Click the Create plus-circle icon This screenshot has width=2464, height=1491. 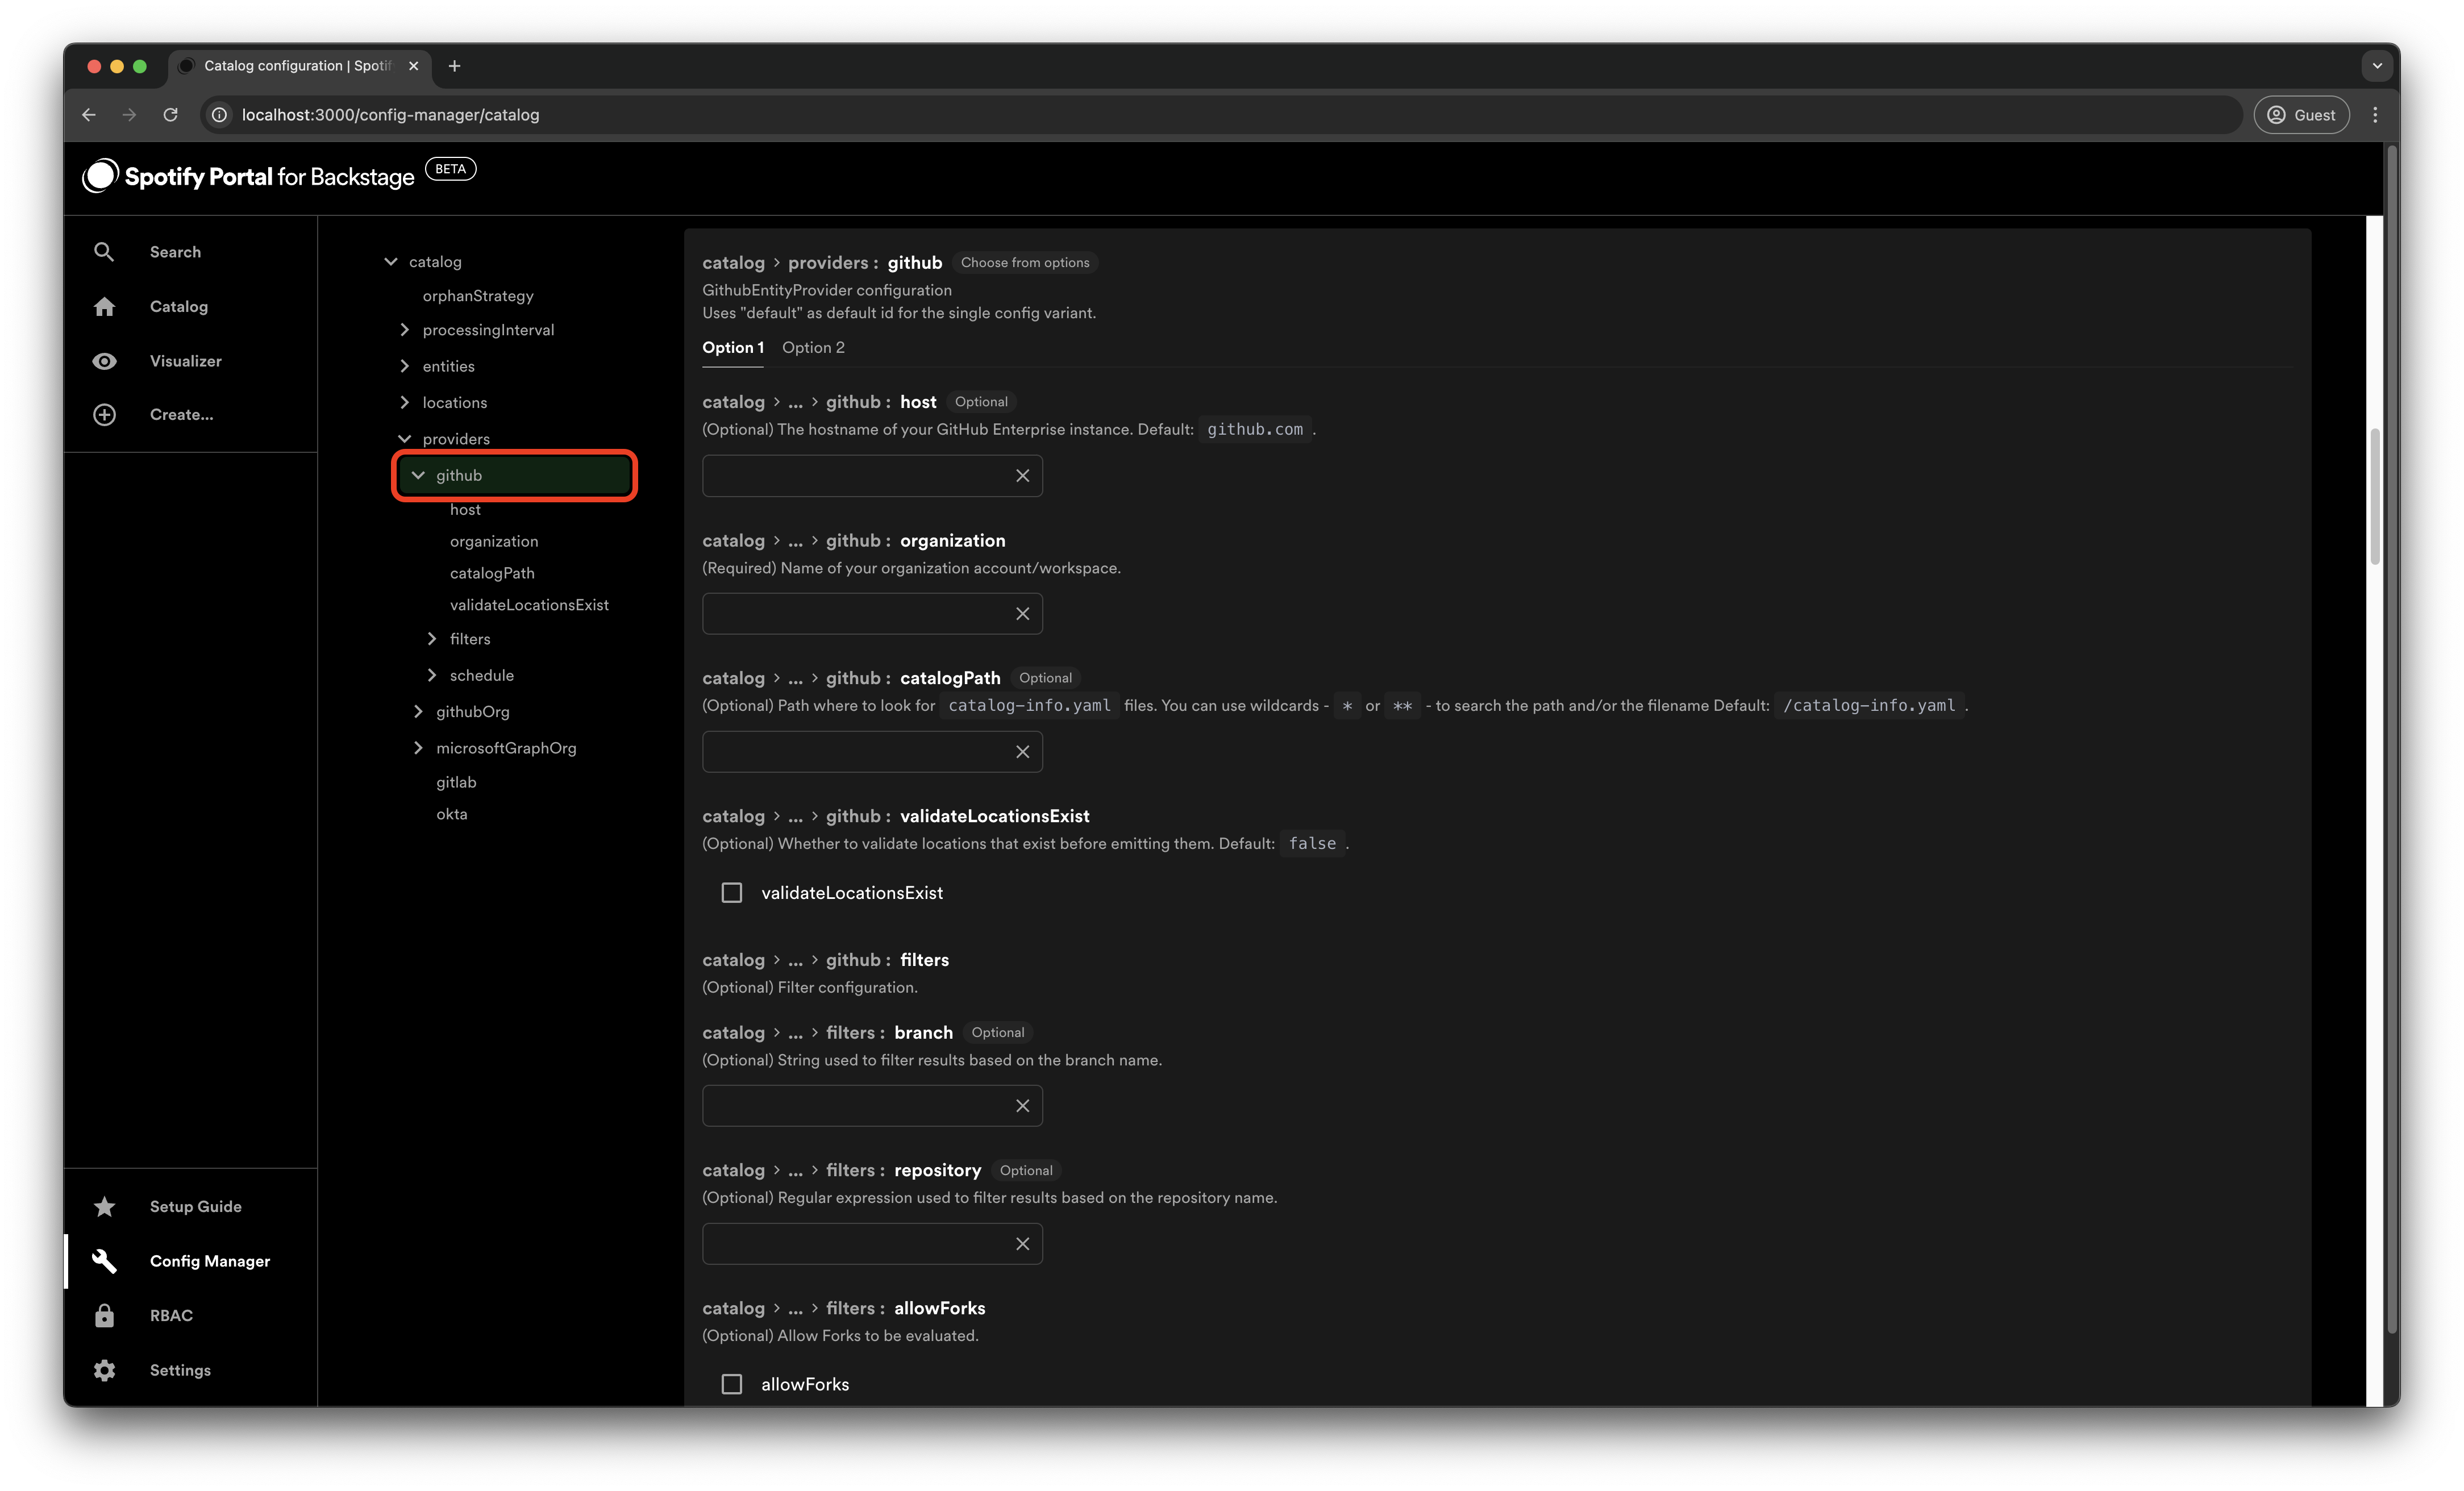(104, 414)
